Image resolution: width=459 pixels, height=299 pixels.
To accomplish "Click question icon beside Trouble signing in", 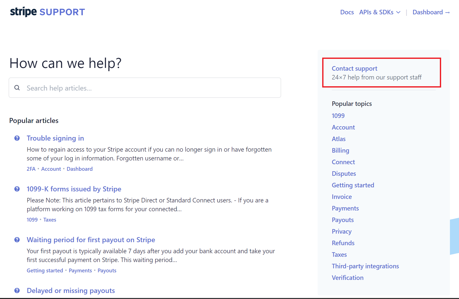I will (x=17, y=138).
